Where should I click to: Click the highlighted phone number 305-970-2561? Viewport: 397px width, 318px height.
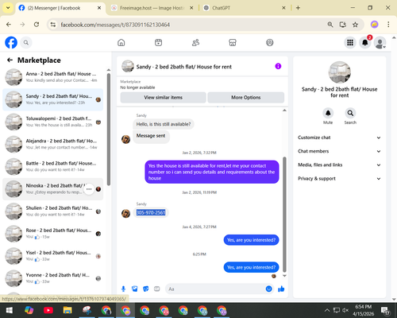coord(151,212)
